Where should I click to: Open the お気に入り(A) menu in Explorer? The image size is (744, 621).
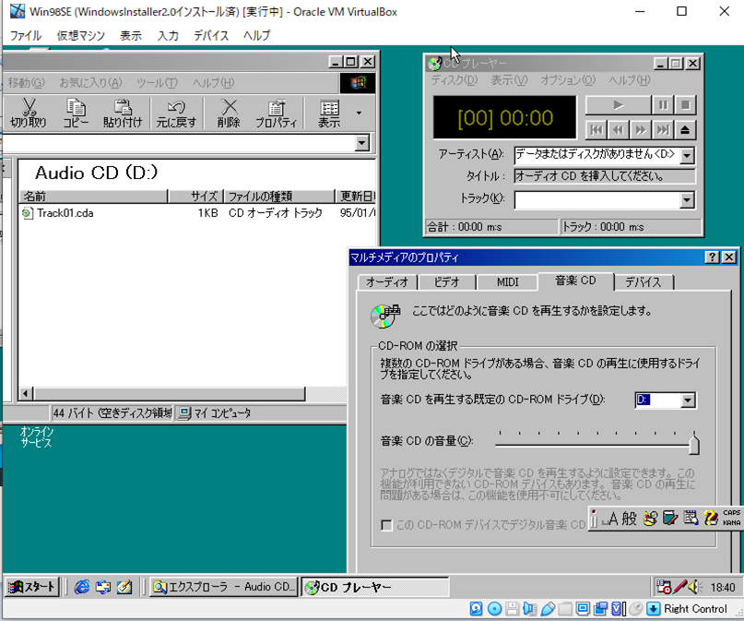90,83
